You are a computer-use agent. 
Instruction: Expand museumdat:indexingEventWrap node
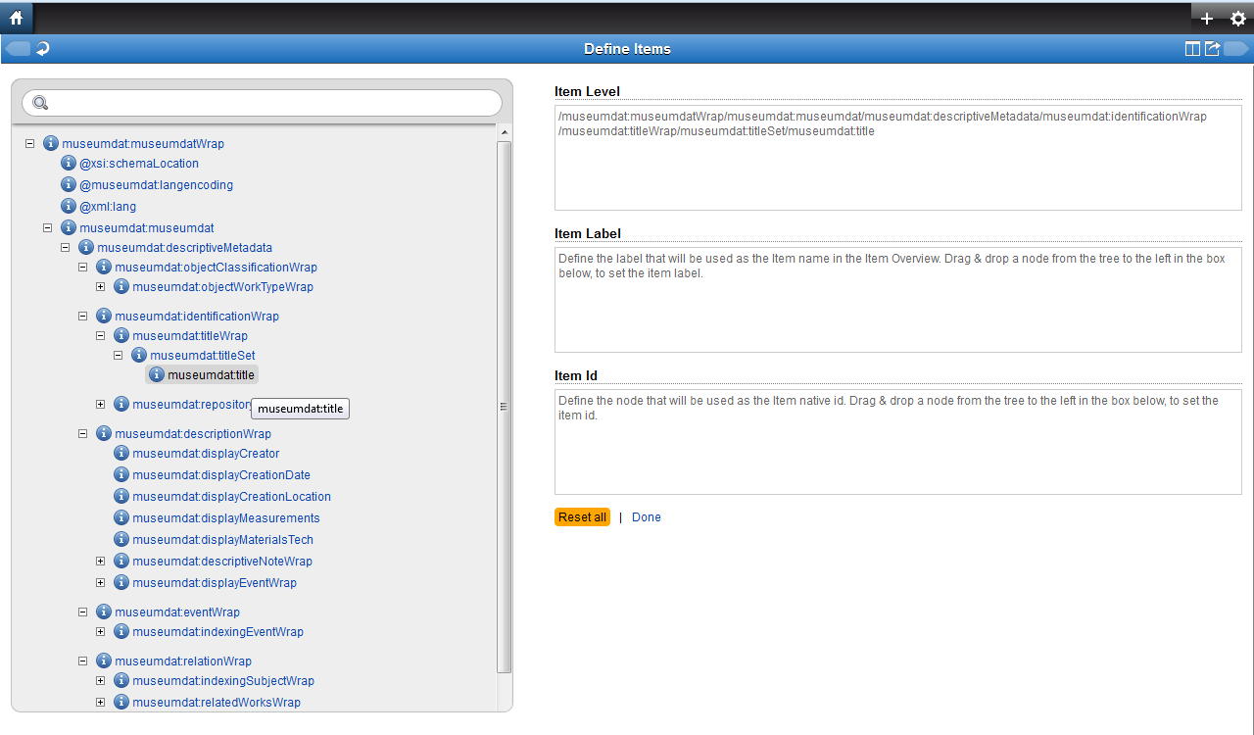100,631
